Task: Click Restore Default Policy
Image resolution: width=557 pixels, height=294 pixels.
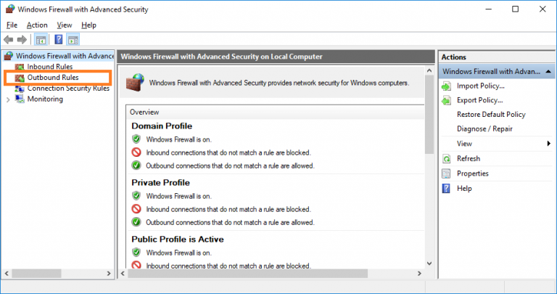Action: (x=491, y=115)
